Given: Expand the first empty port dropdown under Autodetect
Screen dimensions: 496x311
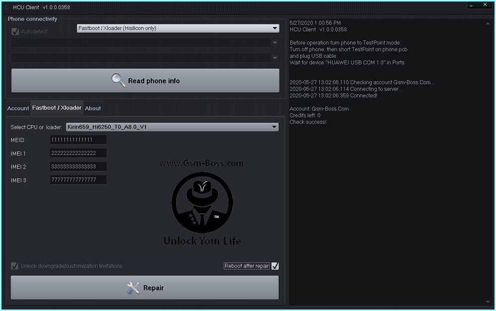Looking at the screenshot, I should (145, 43).
